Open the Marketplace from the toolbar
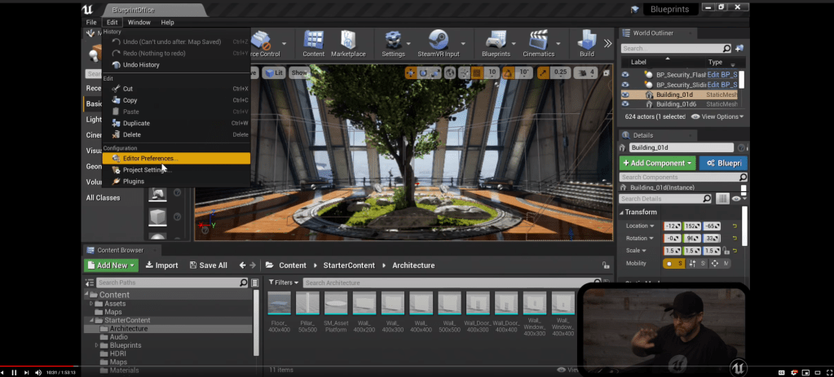This screenshot has height=377, width=834. 347,42
